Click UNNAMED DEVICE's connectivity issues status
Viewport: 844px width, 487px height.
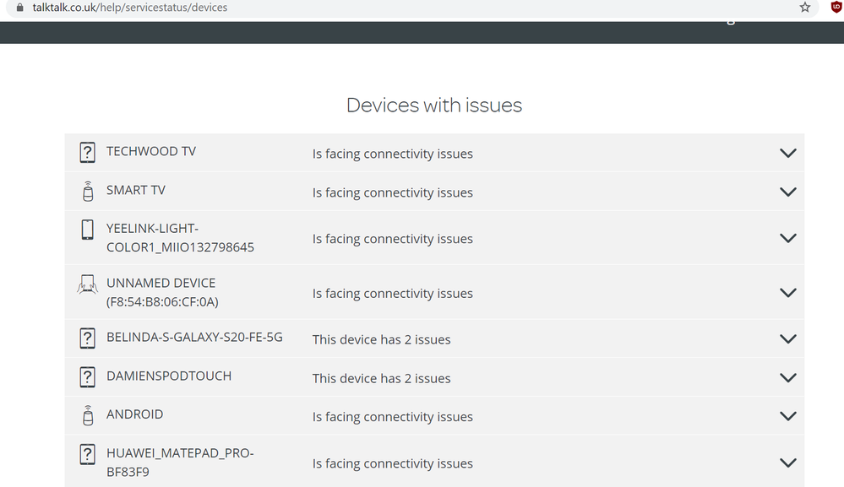[x=392, y=294]
